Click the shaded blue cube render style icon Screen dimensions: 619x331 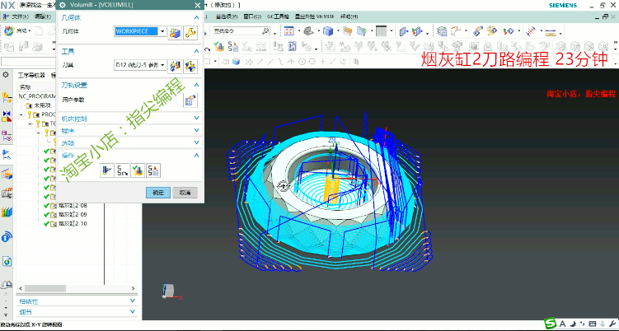coord(328,30)
